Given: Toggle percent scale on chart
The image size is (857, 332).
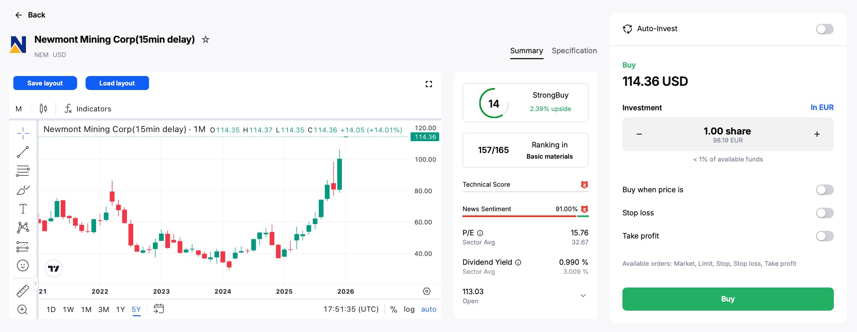Looking at the screenshot, I should (x=394, y=310).
